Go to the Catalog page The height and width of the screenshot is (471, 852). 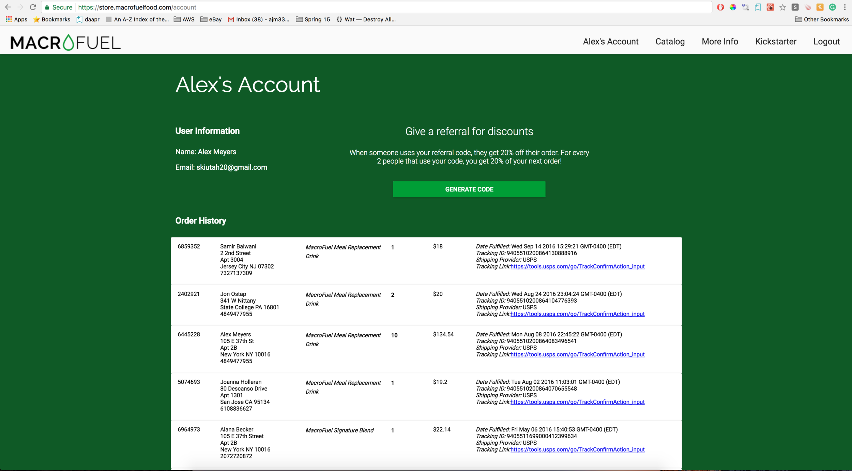(670, 42)
